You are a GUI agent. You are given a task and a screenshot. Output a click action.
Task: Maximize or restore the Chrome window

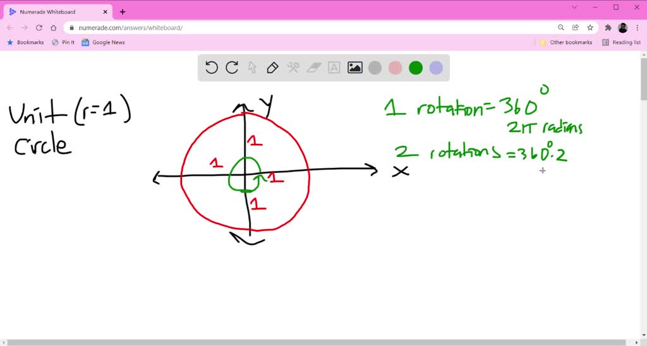616,7
